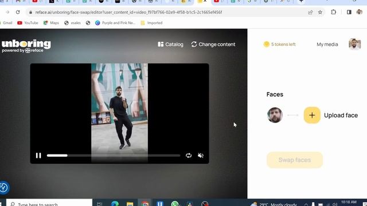
Task: Open Microsoft Edge from the taskbar
Action: click(115, 204)
